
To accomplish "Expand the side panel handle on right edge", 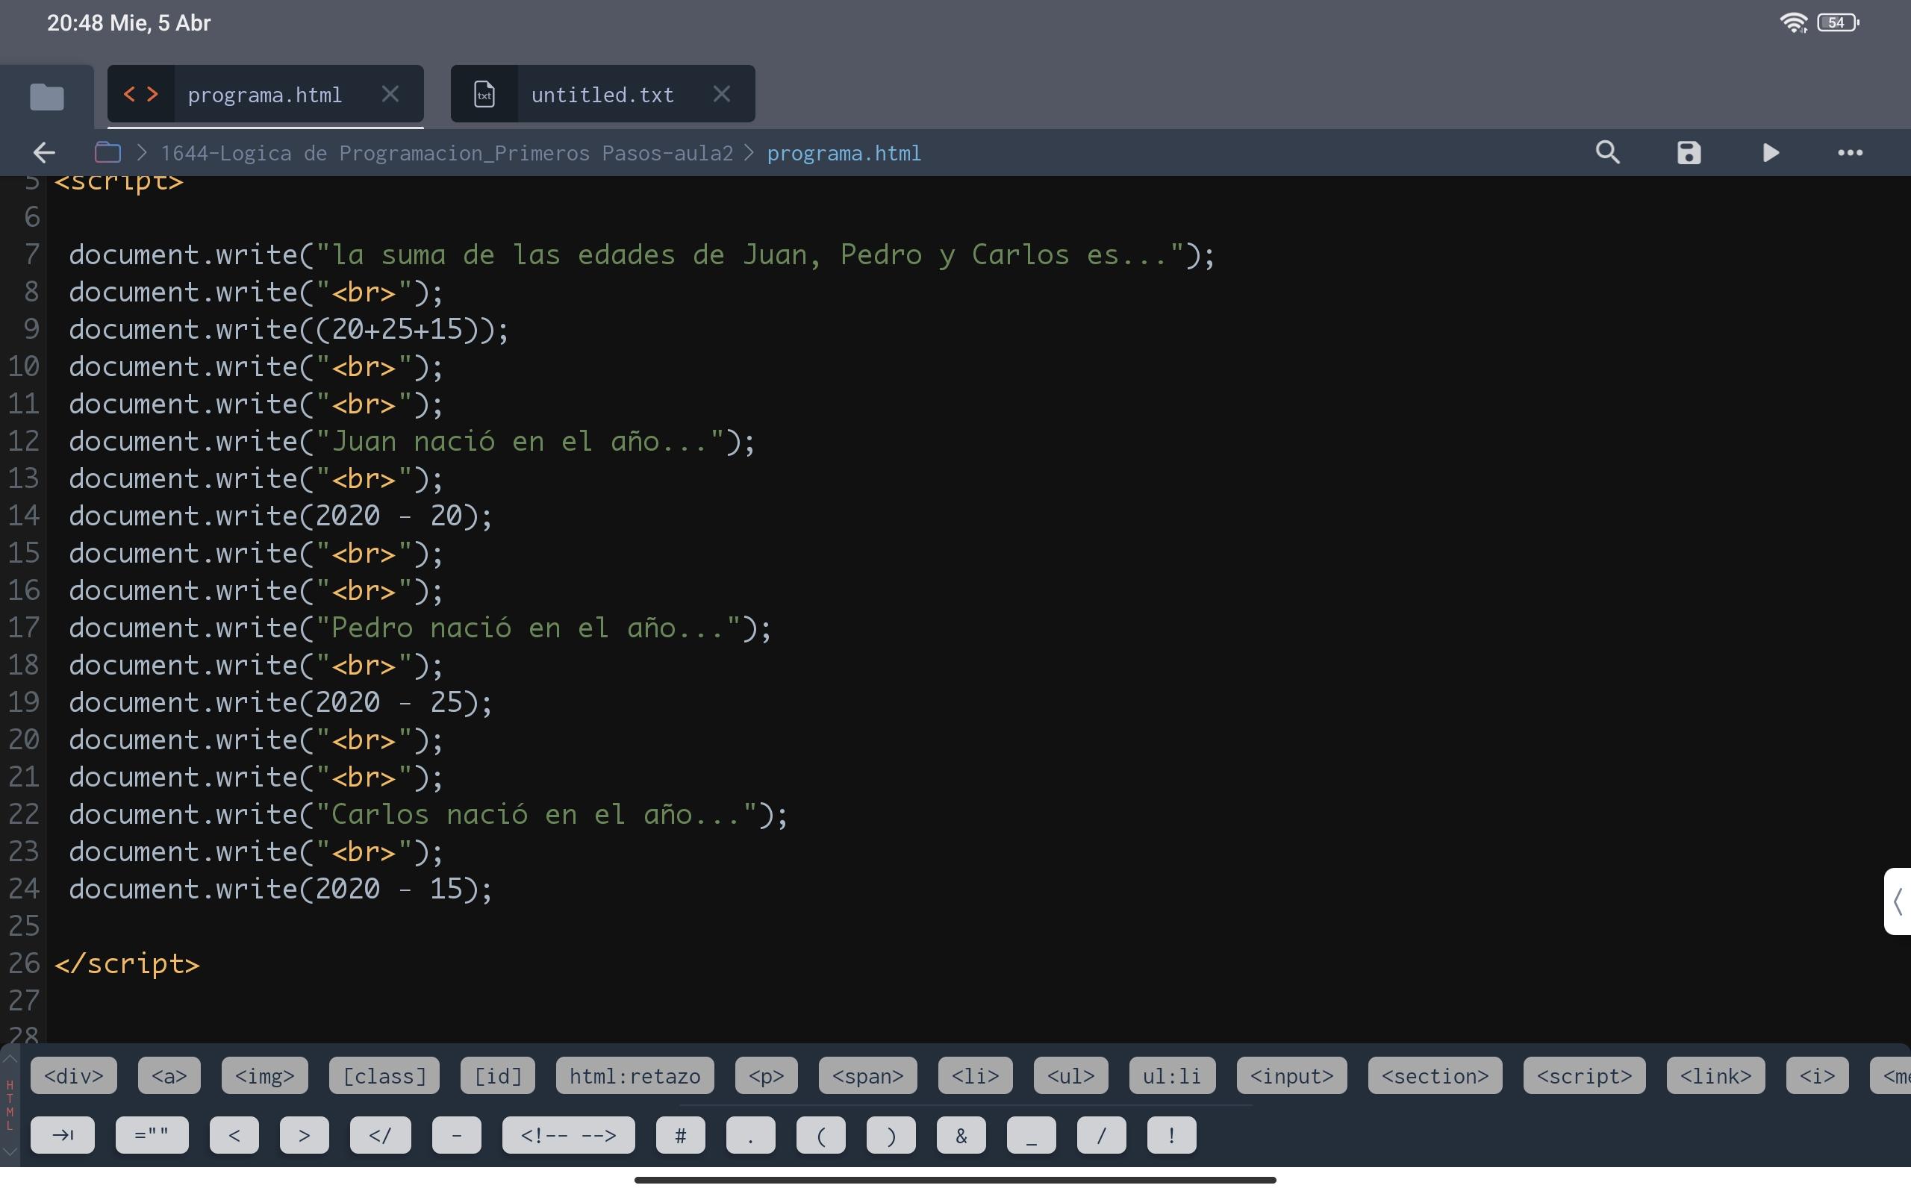I will (1898, 901).
